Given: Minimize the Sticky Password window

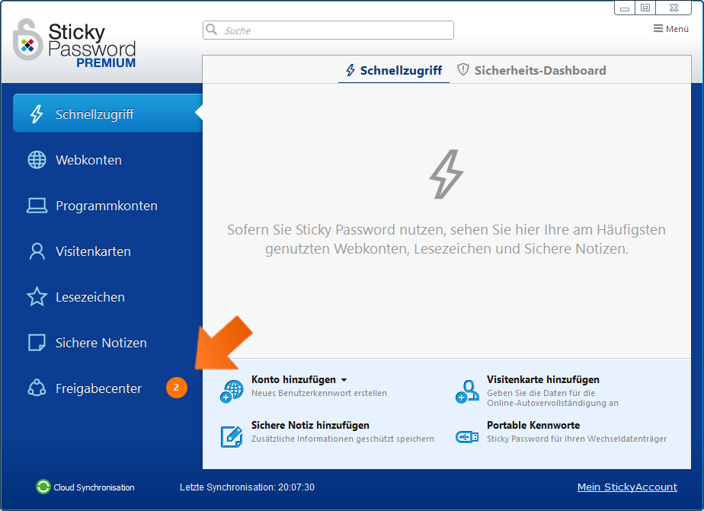Looking at the screenshot, I should pos(625,8).
